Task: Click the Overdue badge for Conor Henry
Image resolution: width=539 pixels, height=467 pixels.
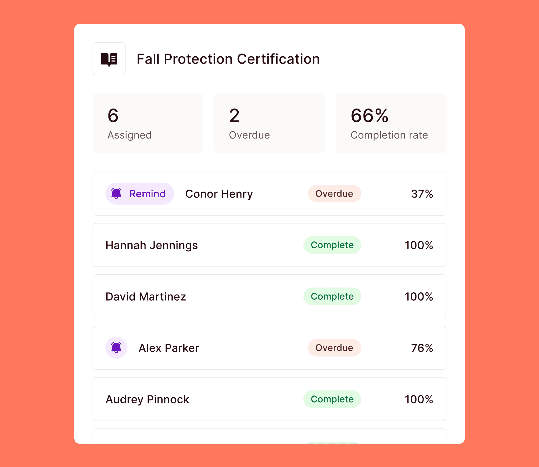Action: point(334,194)
